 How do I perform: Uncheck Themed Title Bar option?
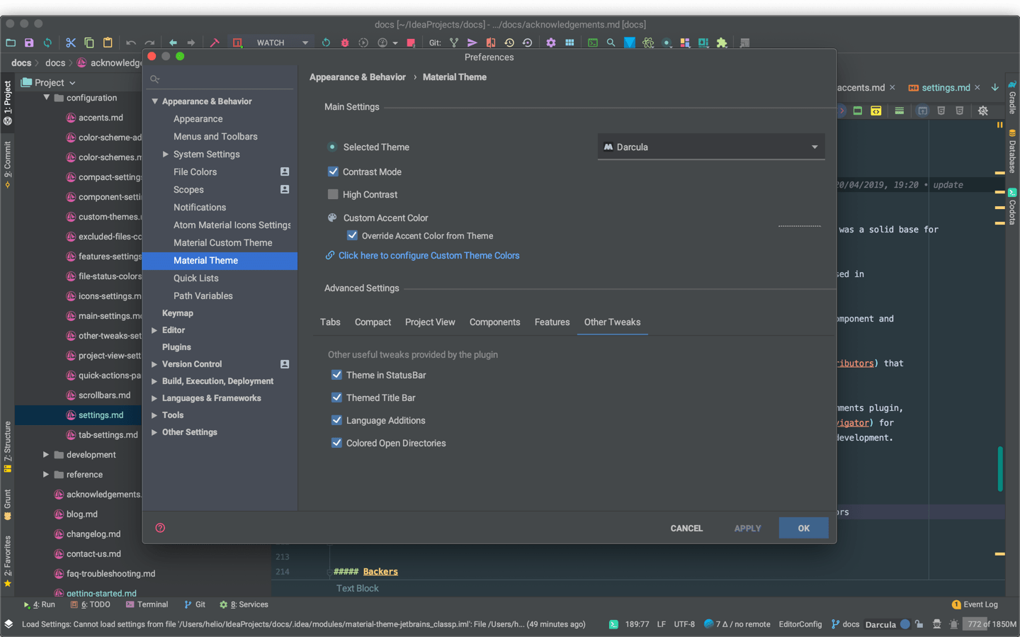[336, 398]
